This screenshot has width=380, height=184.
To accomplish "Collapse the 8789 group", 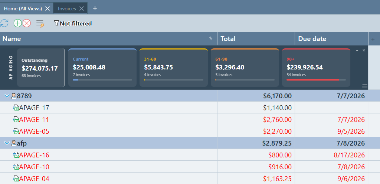I will coord(7,96).
